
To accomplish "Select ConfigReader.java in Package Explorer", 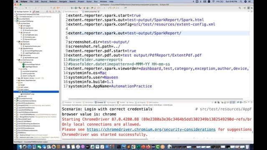I will click(31, 35).
